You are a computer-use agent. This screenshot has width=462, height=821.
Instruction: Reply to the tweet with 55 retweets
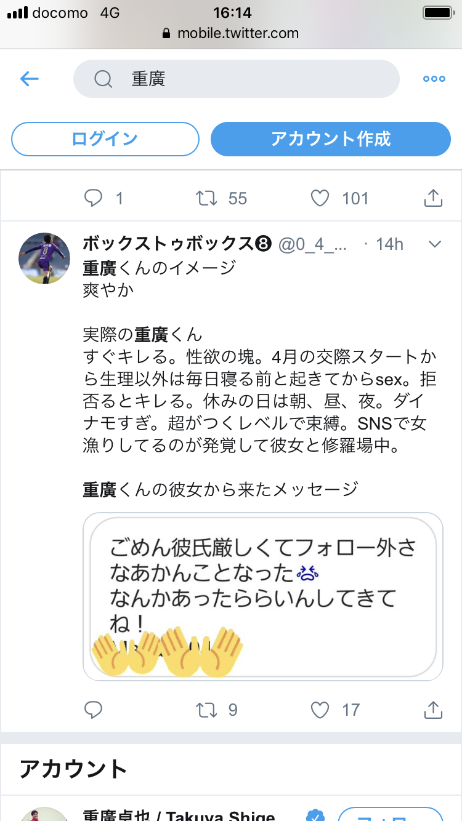coord(93,198)
